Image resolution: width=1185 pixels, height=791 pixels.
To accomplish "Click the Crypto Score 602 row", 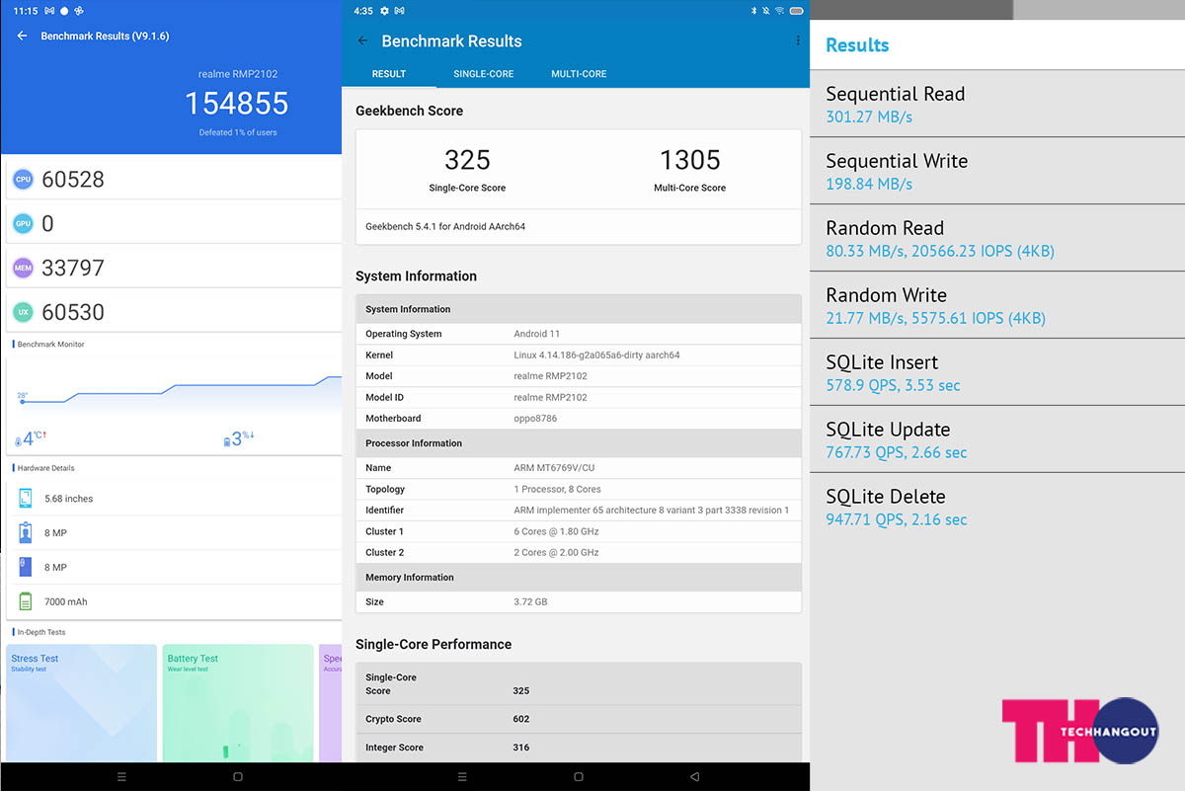I will click(579, 719).
